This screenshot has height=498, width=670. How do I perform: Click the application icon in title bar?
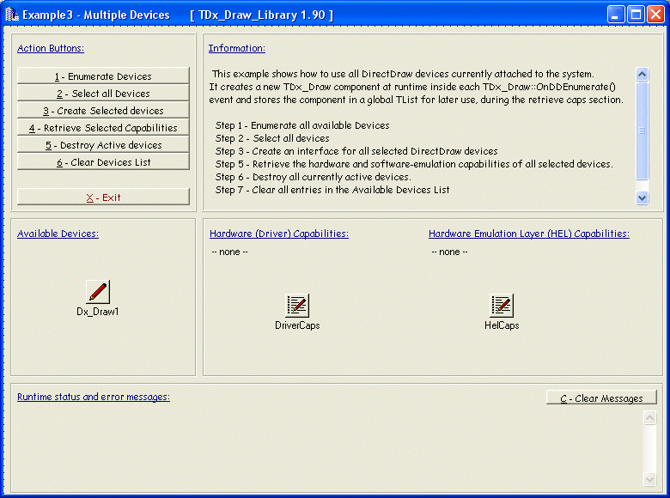click(12, 15)
